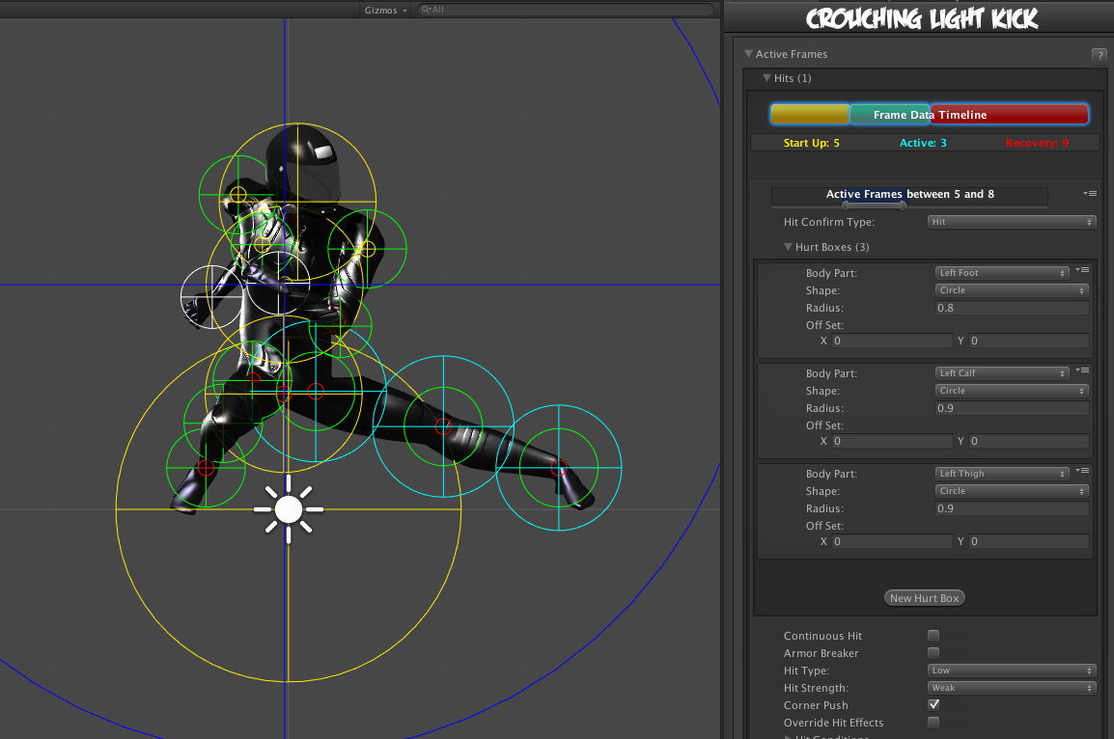The width and height of the screenshot is (1114, 739).
Task: Click the teal active segment of timeline
Action: pos(890,114)
